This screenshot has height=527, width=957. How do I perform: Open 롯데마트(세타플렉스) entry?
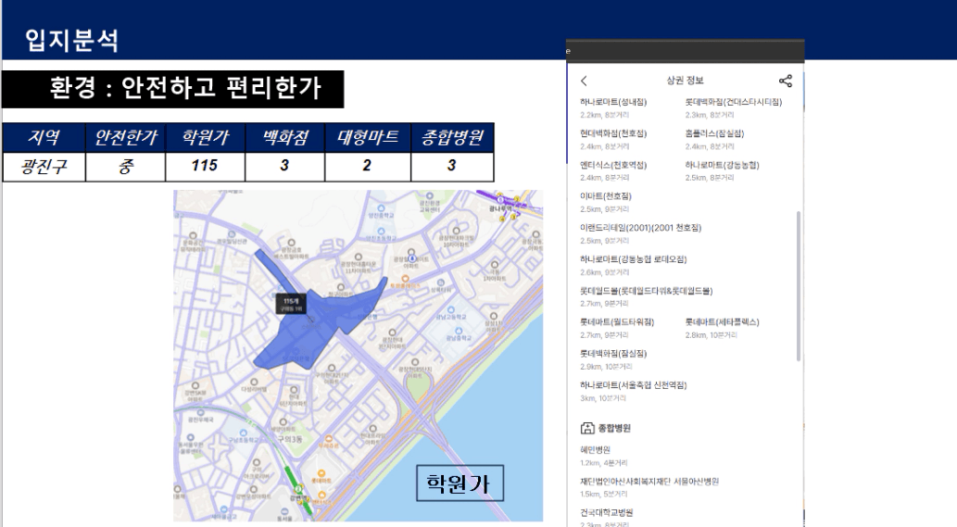[x=722, y=328]
